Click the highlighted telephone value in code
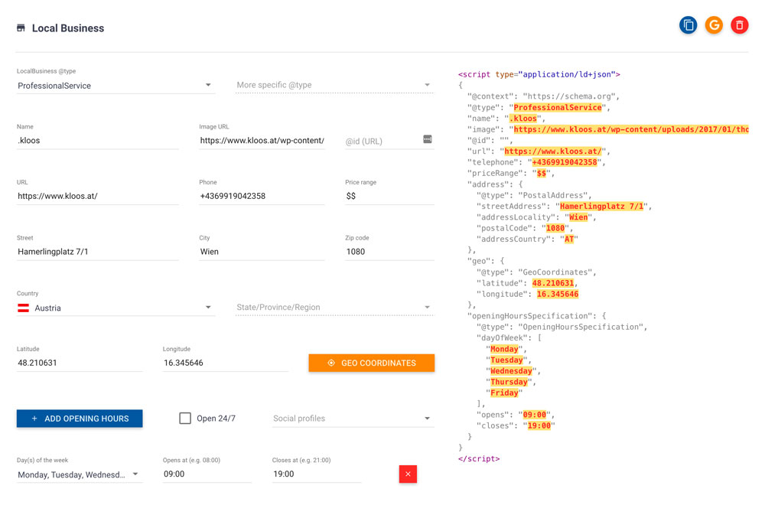Screen dimensions: 765x518 pyautogui.click(x=565, y=162)
